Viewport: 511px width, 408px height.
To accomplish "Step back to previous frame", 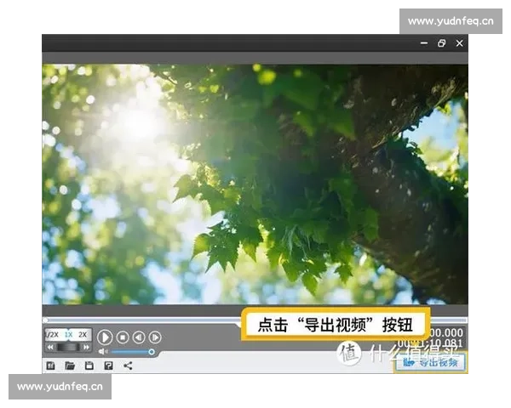I will pos(138,337).
